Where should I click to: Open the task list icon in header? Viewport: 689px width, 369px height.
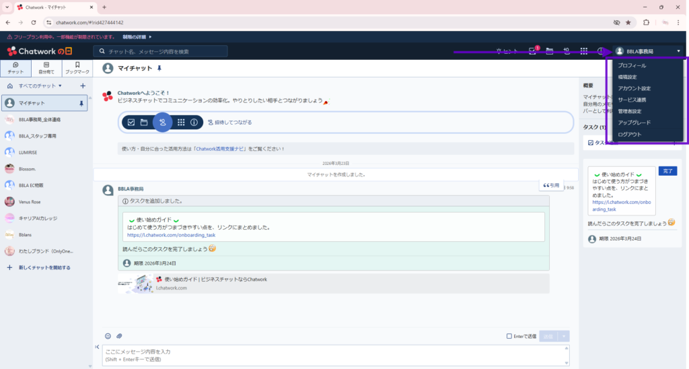click(x=533, y=51)
